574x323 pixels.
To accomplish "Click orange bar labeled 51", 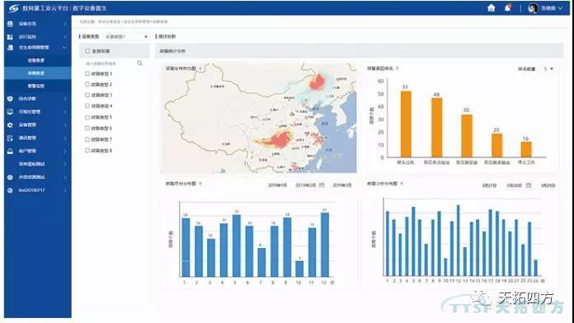I will coord(406,124).
